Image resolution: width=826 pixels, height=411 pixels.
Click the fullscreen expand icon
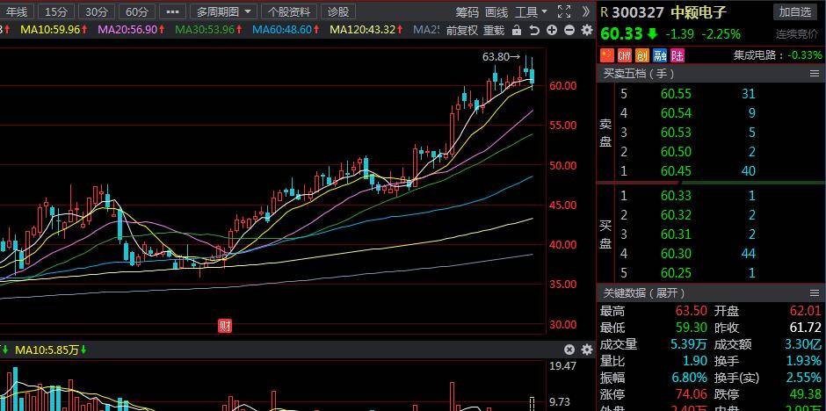564,11
